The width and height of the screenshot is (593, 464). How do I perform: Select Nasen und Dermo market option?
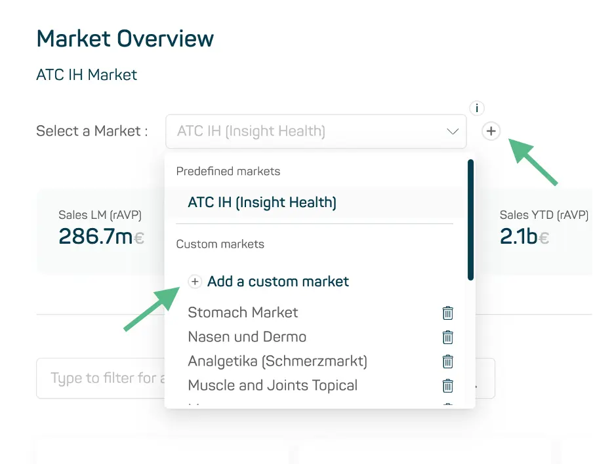[x=247, y=337]
